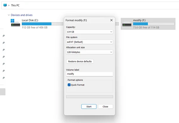Screen dimensions: 179x123
Task: Select the modify (F:) drive icon
Action: click(x=127, y=24)
